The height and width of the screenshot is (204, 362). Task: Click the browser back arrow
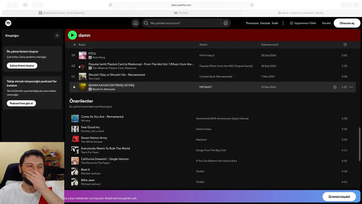34,5
